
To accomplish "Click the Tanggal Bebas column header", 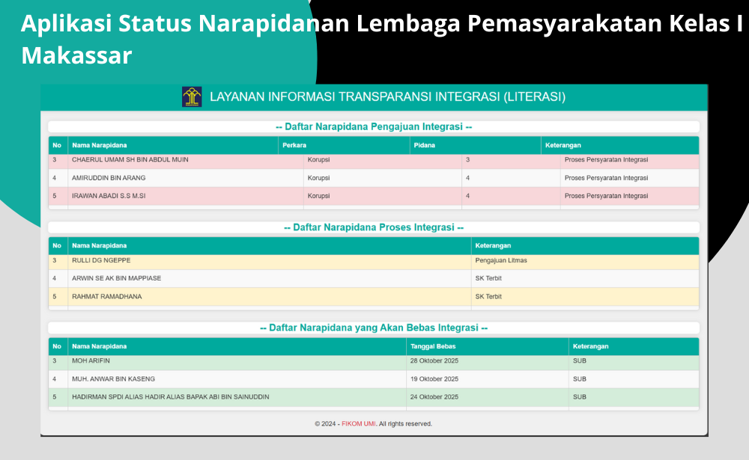I will [434, 346].
